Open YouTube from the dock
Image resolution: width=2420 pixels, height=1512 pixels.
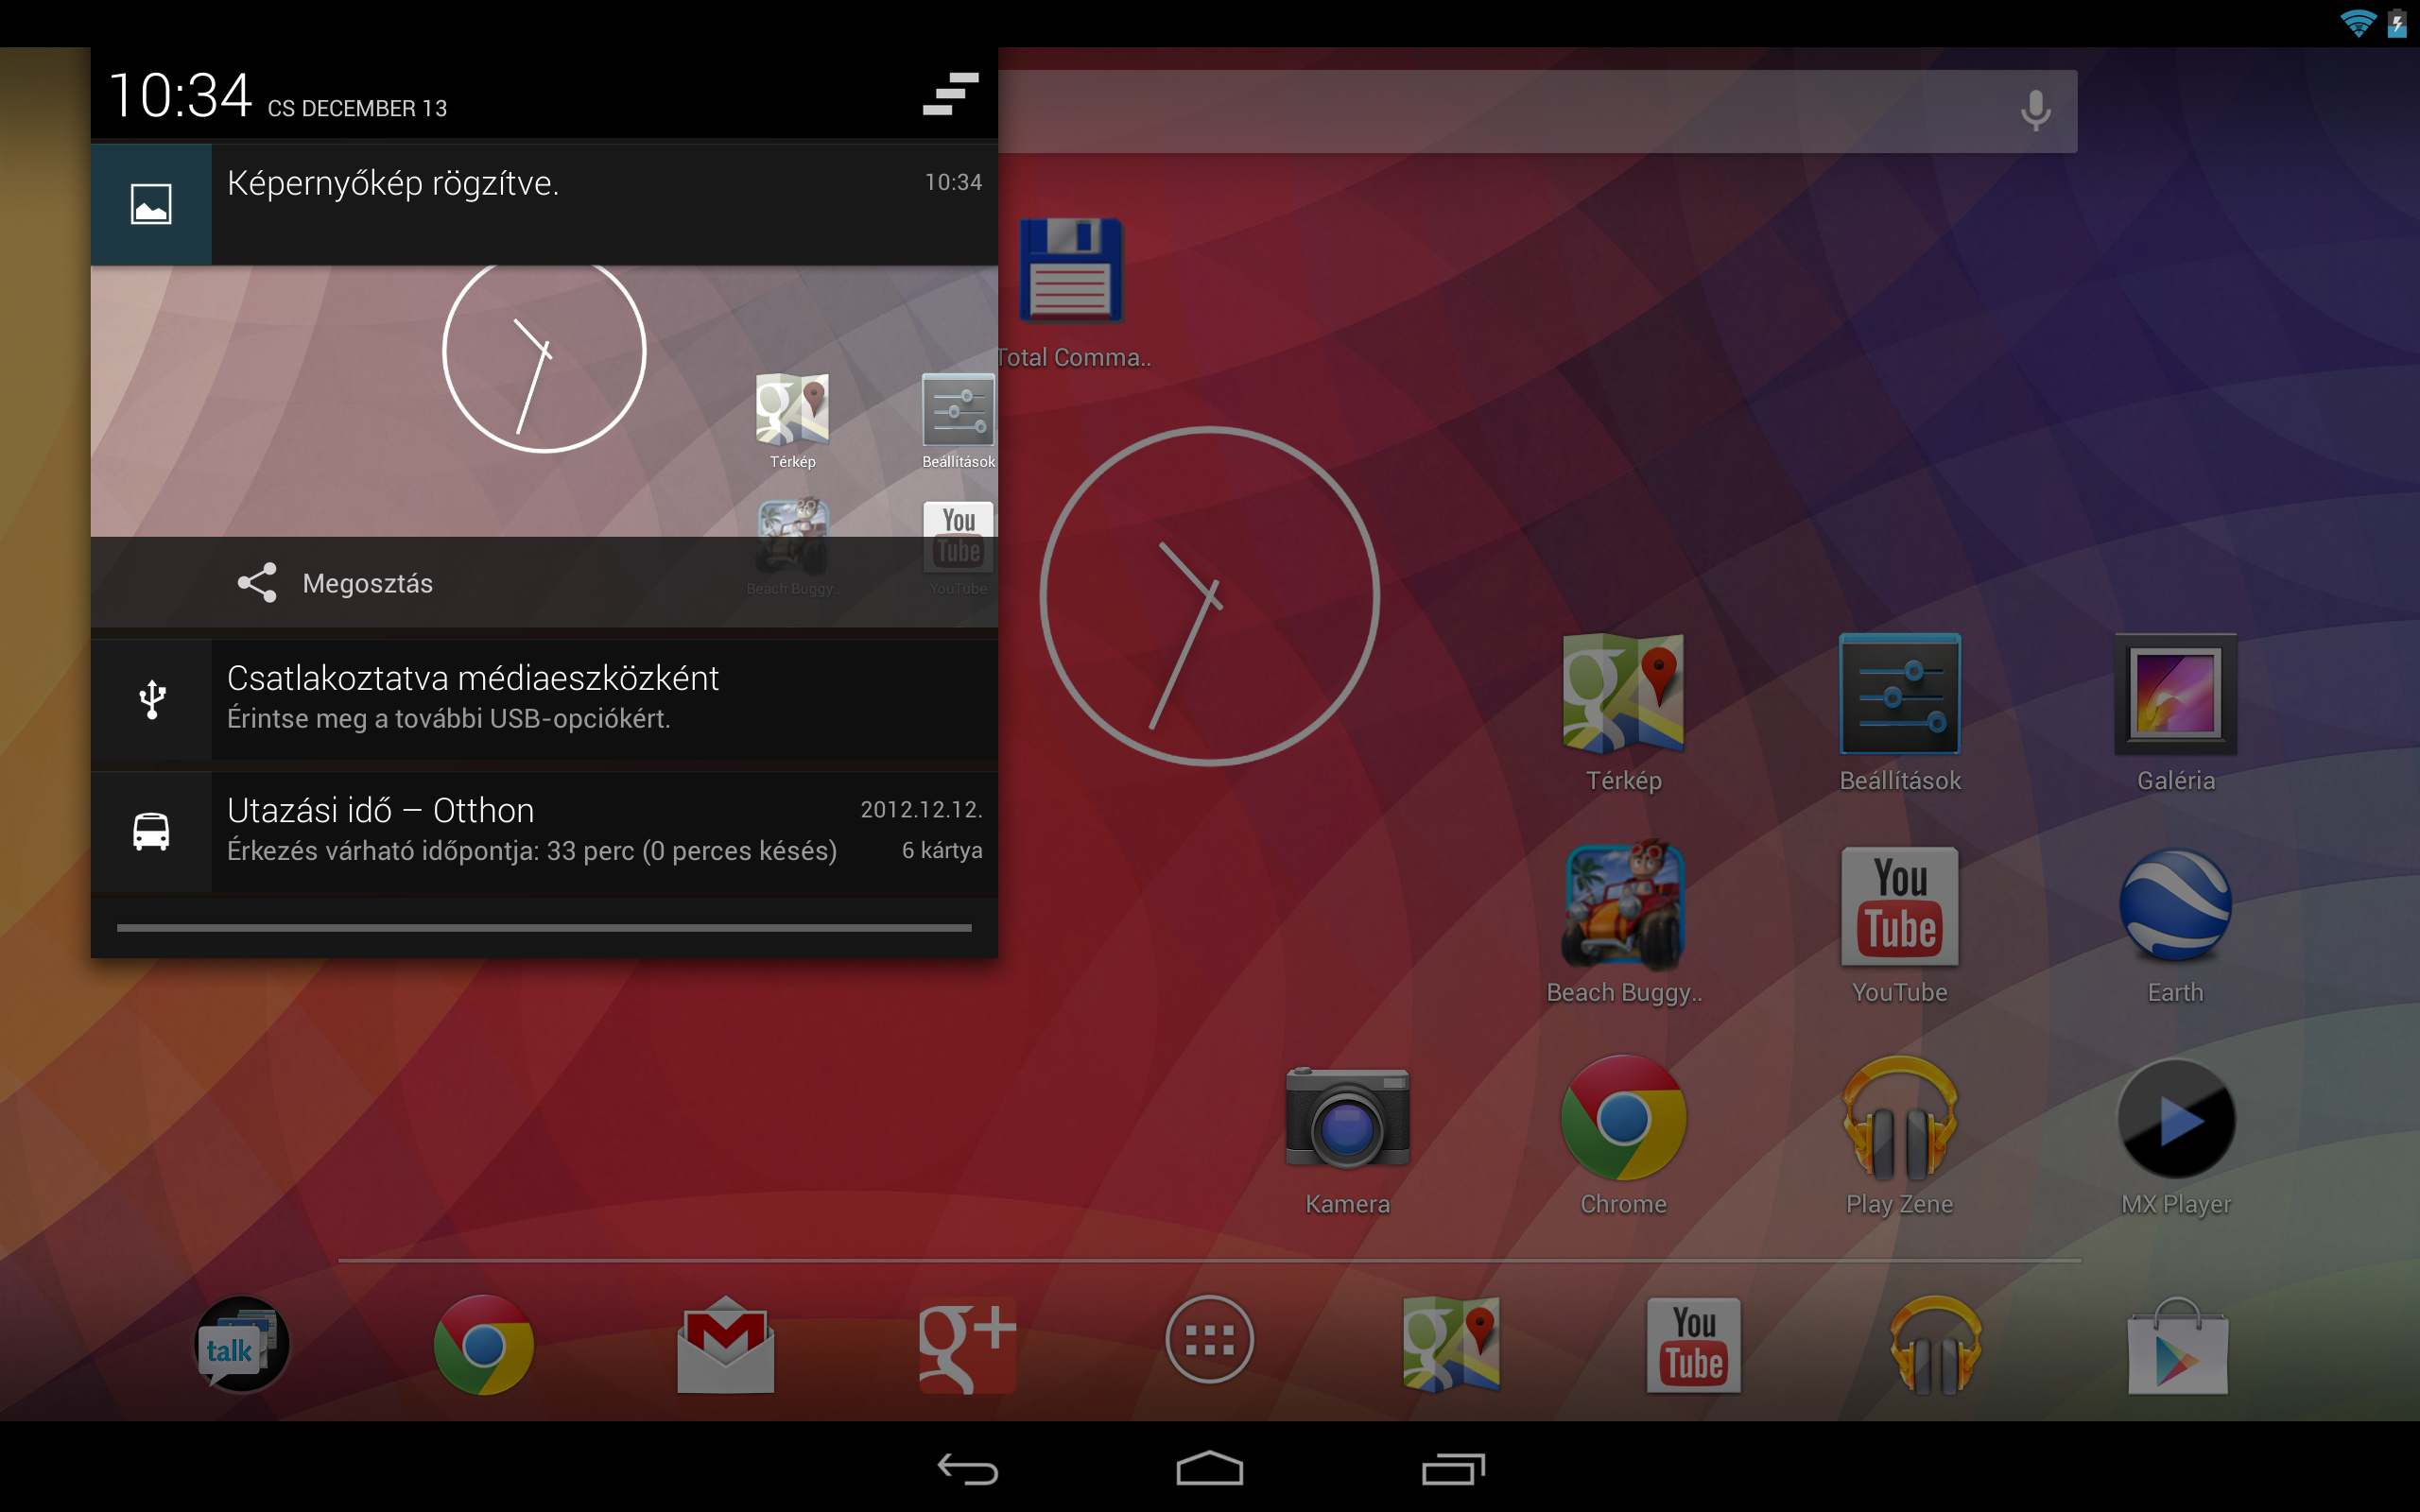1694,1344
